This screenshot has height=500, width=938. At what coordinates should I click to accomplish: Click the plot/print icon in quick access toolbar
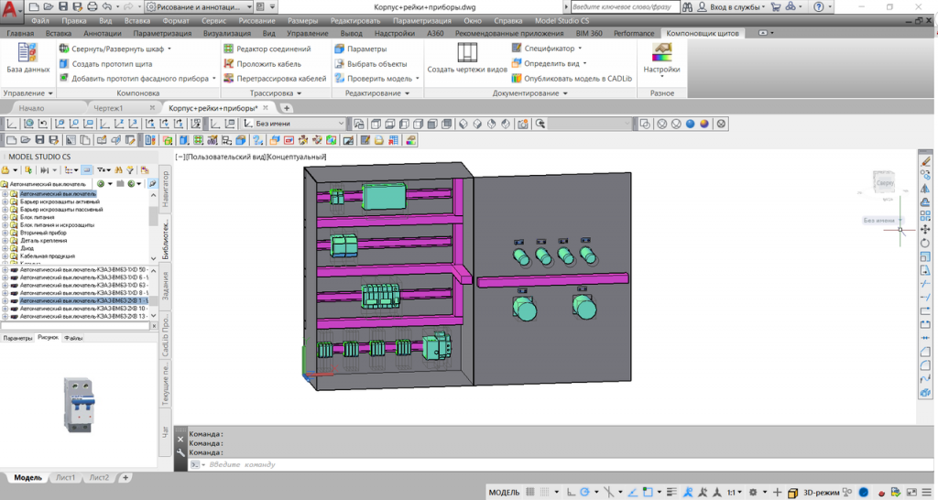[x=92, y=7]
